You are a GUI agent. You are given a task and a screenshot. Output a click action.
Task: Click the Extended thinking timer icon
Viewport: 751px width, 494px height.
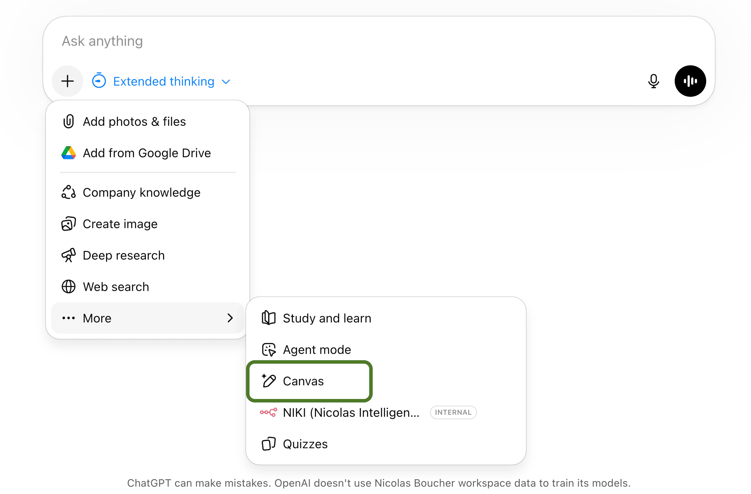click(x=99, y=81)
